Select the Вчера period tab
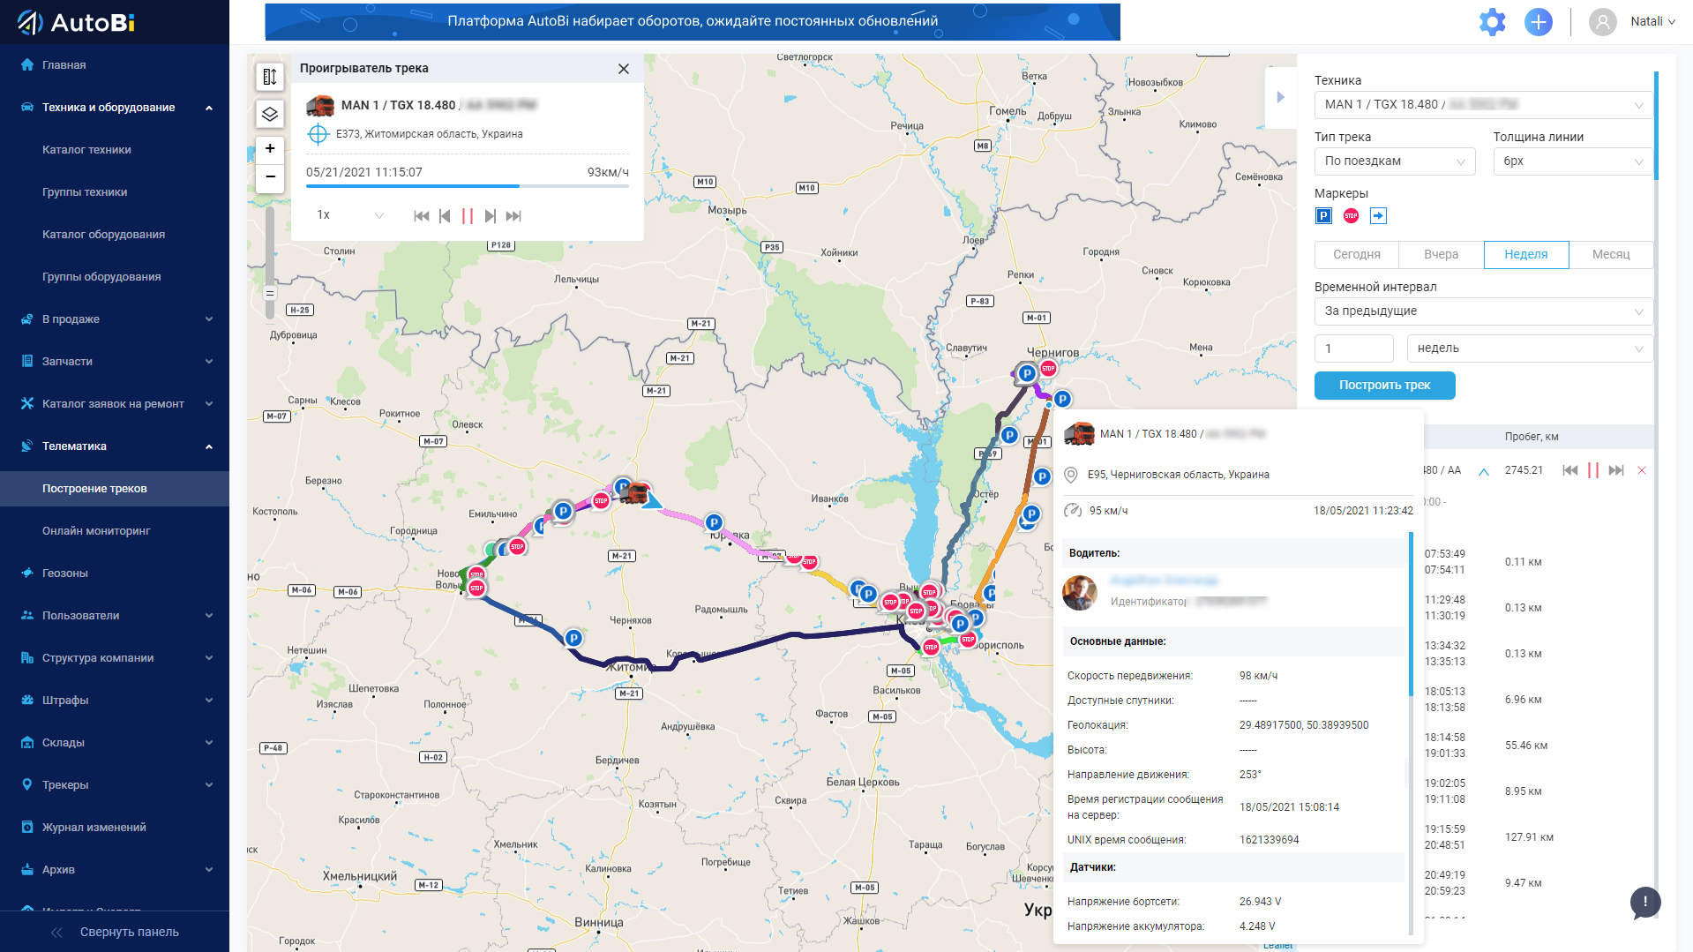 pyautogui.click(x=1442, y=255)
